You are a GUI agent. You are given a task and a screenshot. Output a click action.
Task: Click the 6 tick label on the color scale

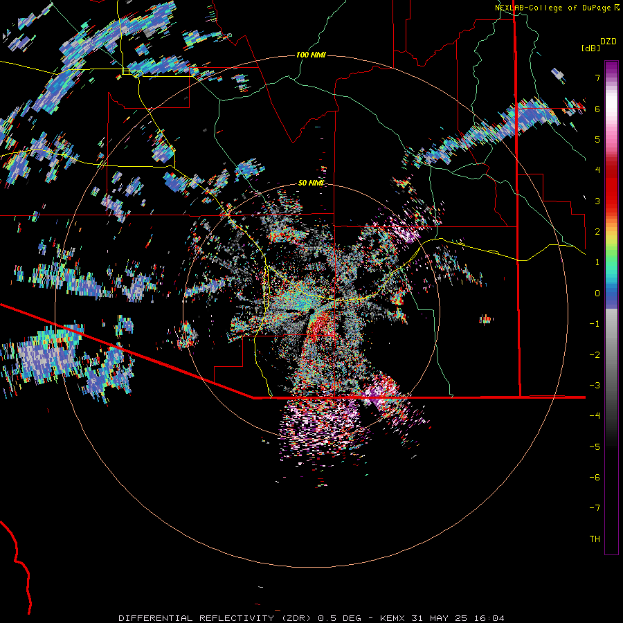pyautogui.click(x=597, y=109)
